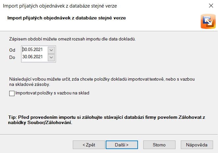Click the Do field label
218x153 pixels.
[13, 57]
